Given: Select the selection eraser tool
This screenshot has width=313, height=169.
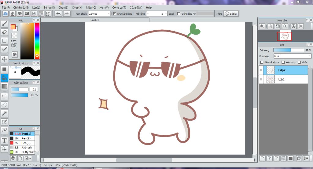Looking at the screenshot, I should [x=4, y=130].
